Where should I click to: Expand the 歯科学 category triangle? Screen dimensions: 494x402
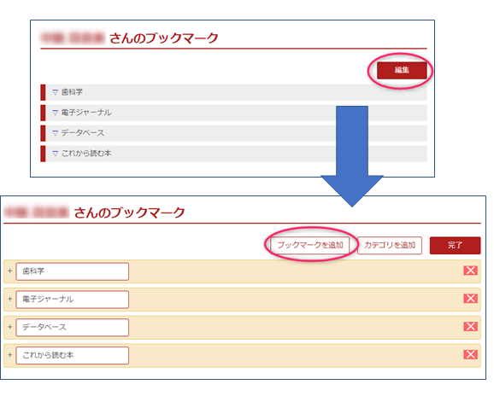(x=56, y=92)
